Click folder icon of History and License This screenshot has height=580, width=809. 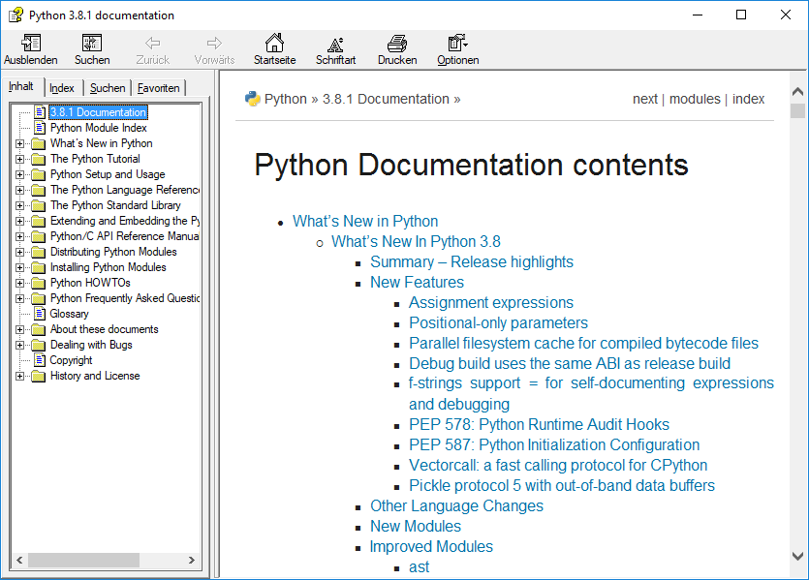pyautogui.click(x=38, y=376)
